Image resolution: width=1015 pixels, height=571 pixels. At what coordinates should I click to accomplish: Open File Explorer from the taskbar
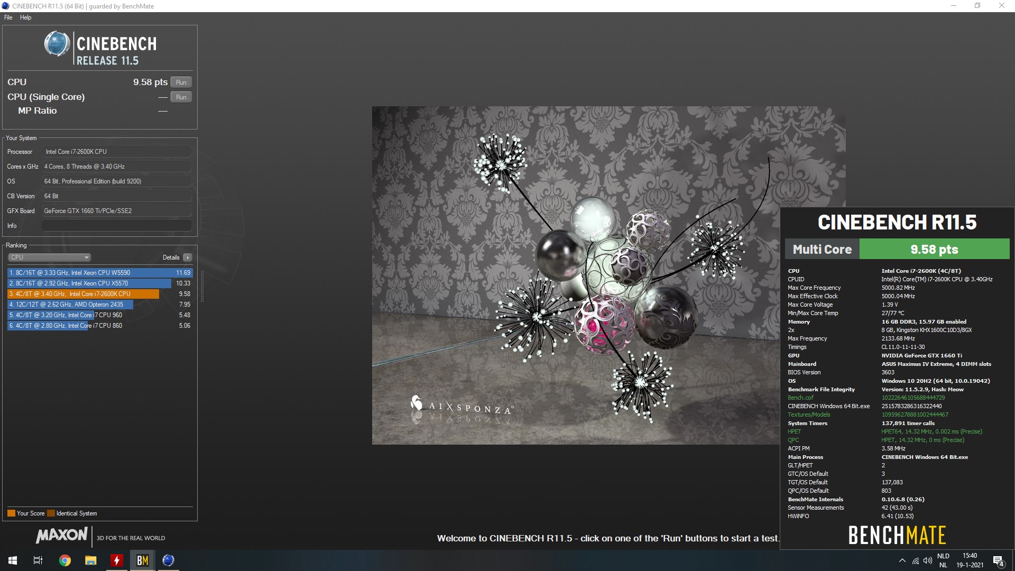click(91, 560)
